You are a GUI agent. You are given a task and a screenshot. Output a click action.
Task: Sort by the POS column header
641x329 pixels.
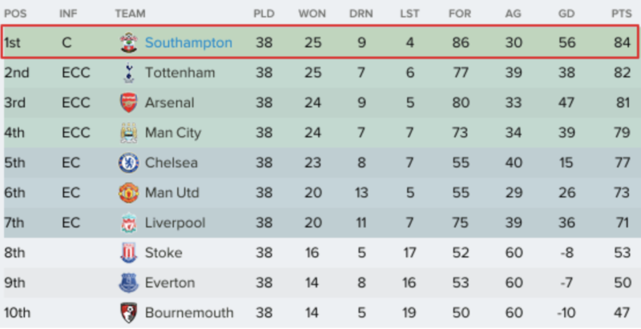[15, 14]
